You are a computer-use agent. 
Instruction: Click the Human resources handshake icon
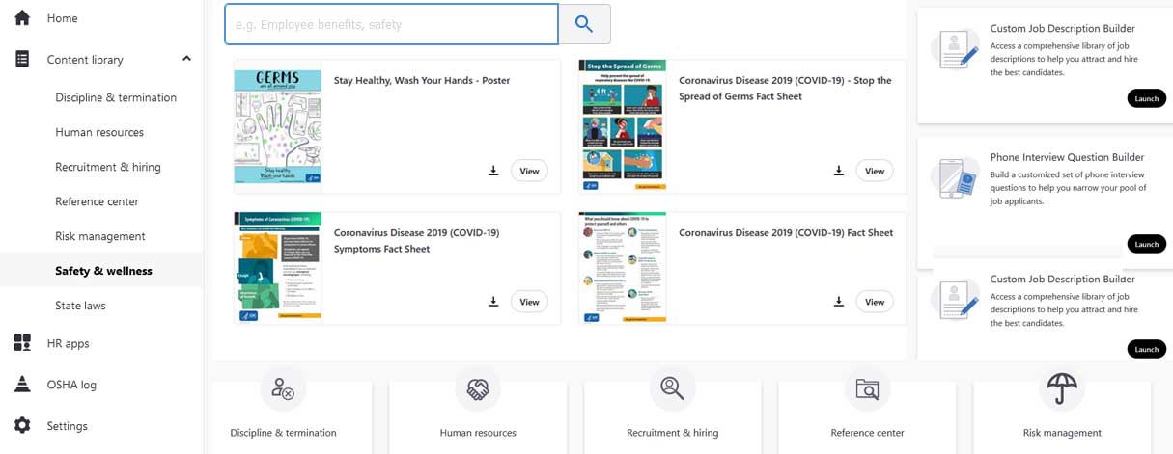478,388
